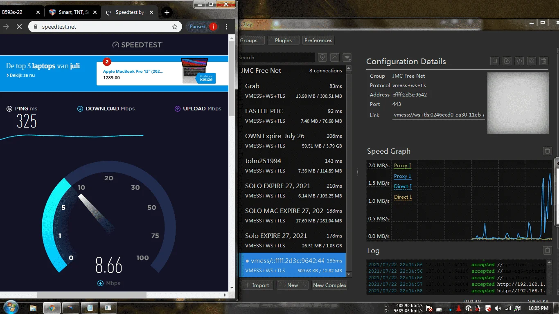
Task: Open the JSON code editor icon
Action: [x=519, y=61]
